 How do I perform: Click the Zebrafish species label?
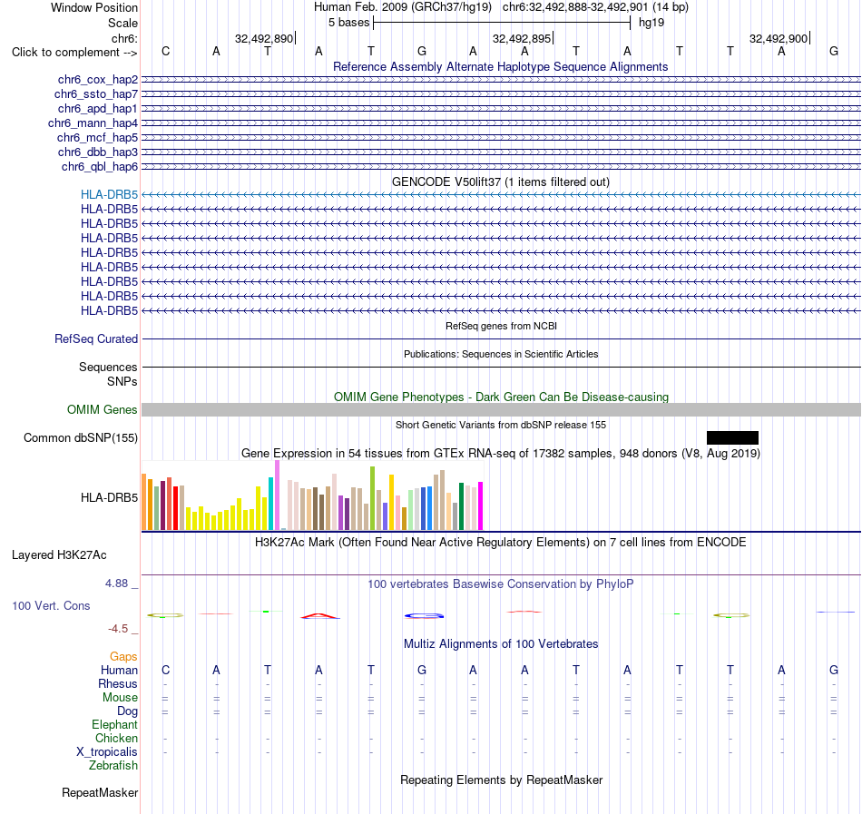coord(113,765)
